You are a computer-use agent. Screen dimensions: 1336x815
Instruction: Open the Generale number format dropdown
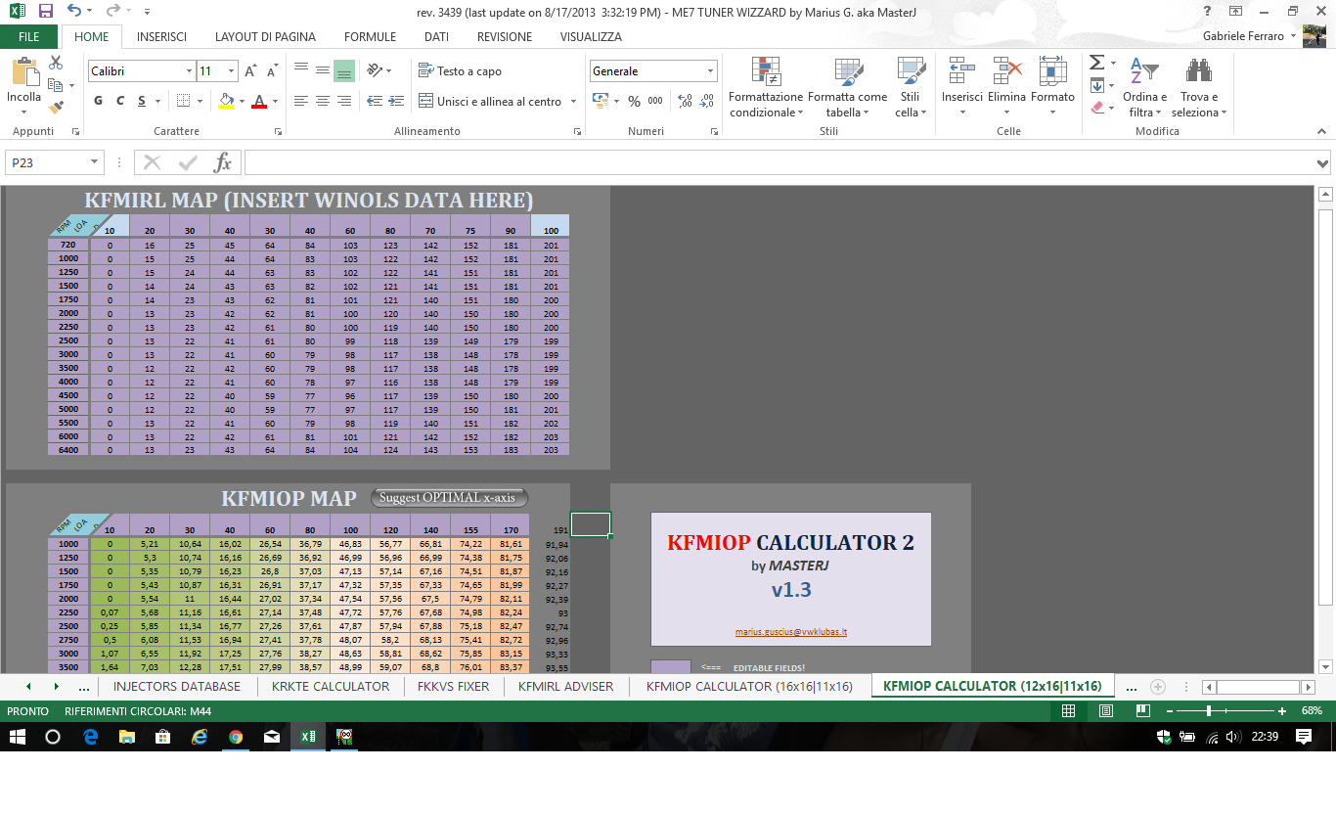[x=711, y=71]
